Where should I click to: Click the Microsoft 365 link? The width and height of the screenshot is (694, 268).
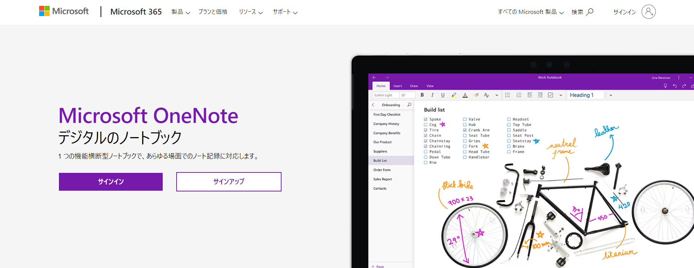(x=136, y=12)
